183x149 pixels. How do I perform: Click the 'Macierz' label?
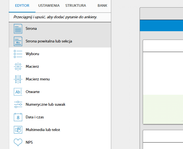pos(32,66)
